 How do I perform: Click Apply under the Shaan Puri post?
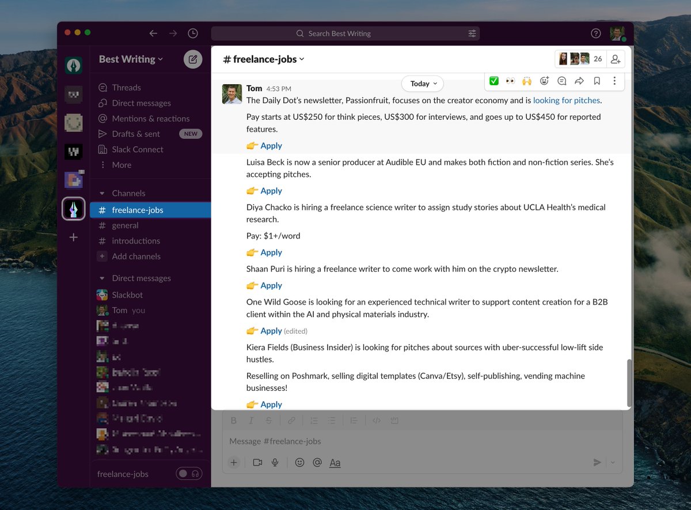[271, 285]
